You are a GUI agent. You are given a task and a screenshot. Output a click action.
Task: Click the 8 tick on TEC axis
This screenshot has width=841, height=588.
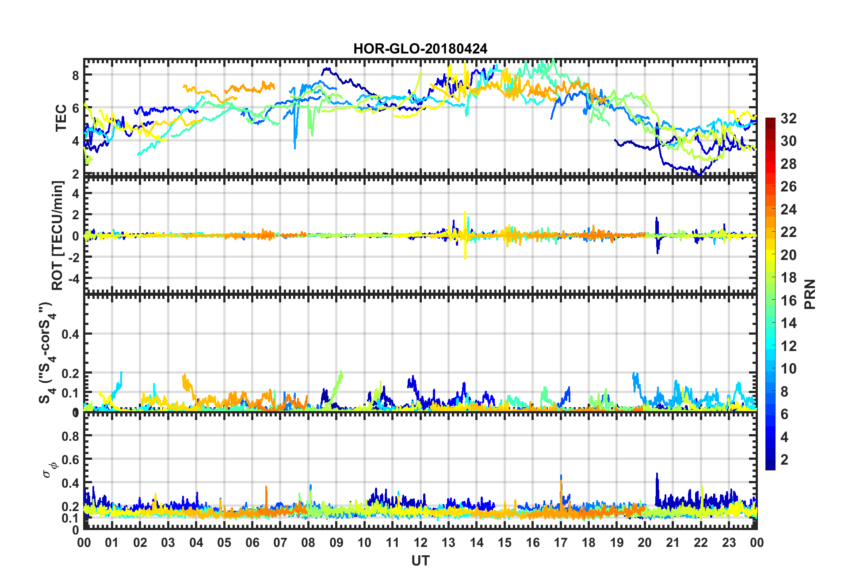(x=76, y=75)
